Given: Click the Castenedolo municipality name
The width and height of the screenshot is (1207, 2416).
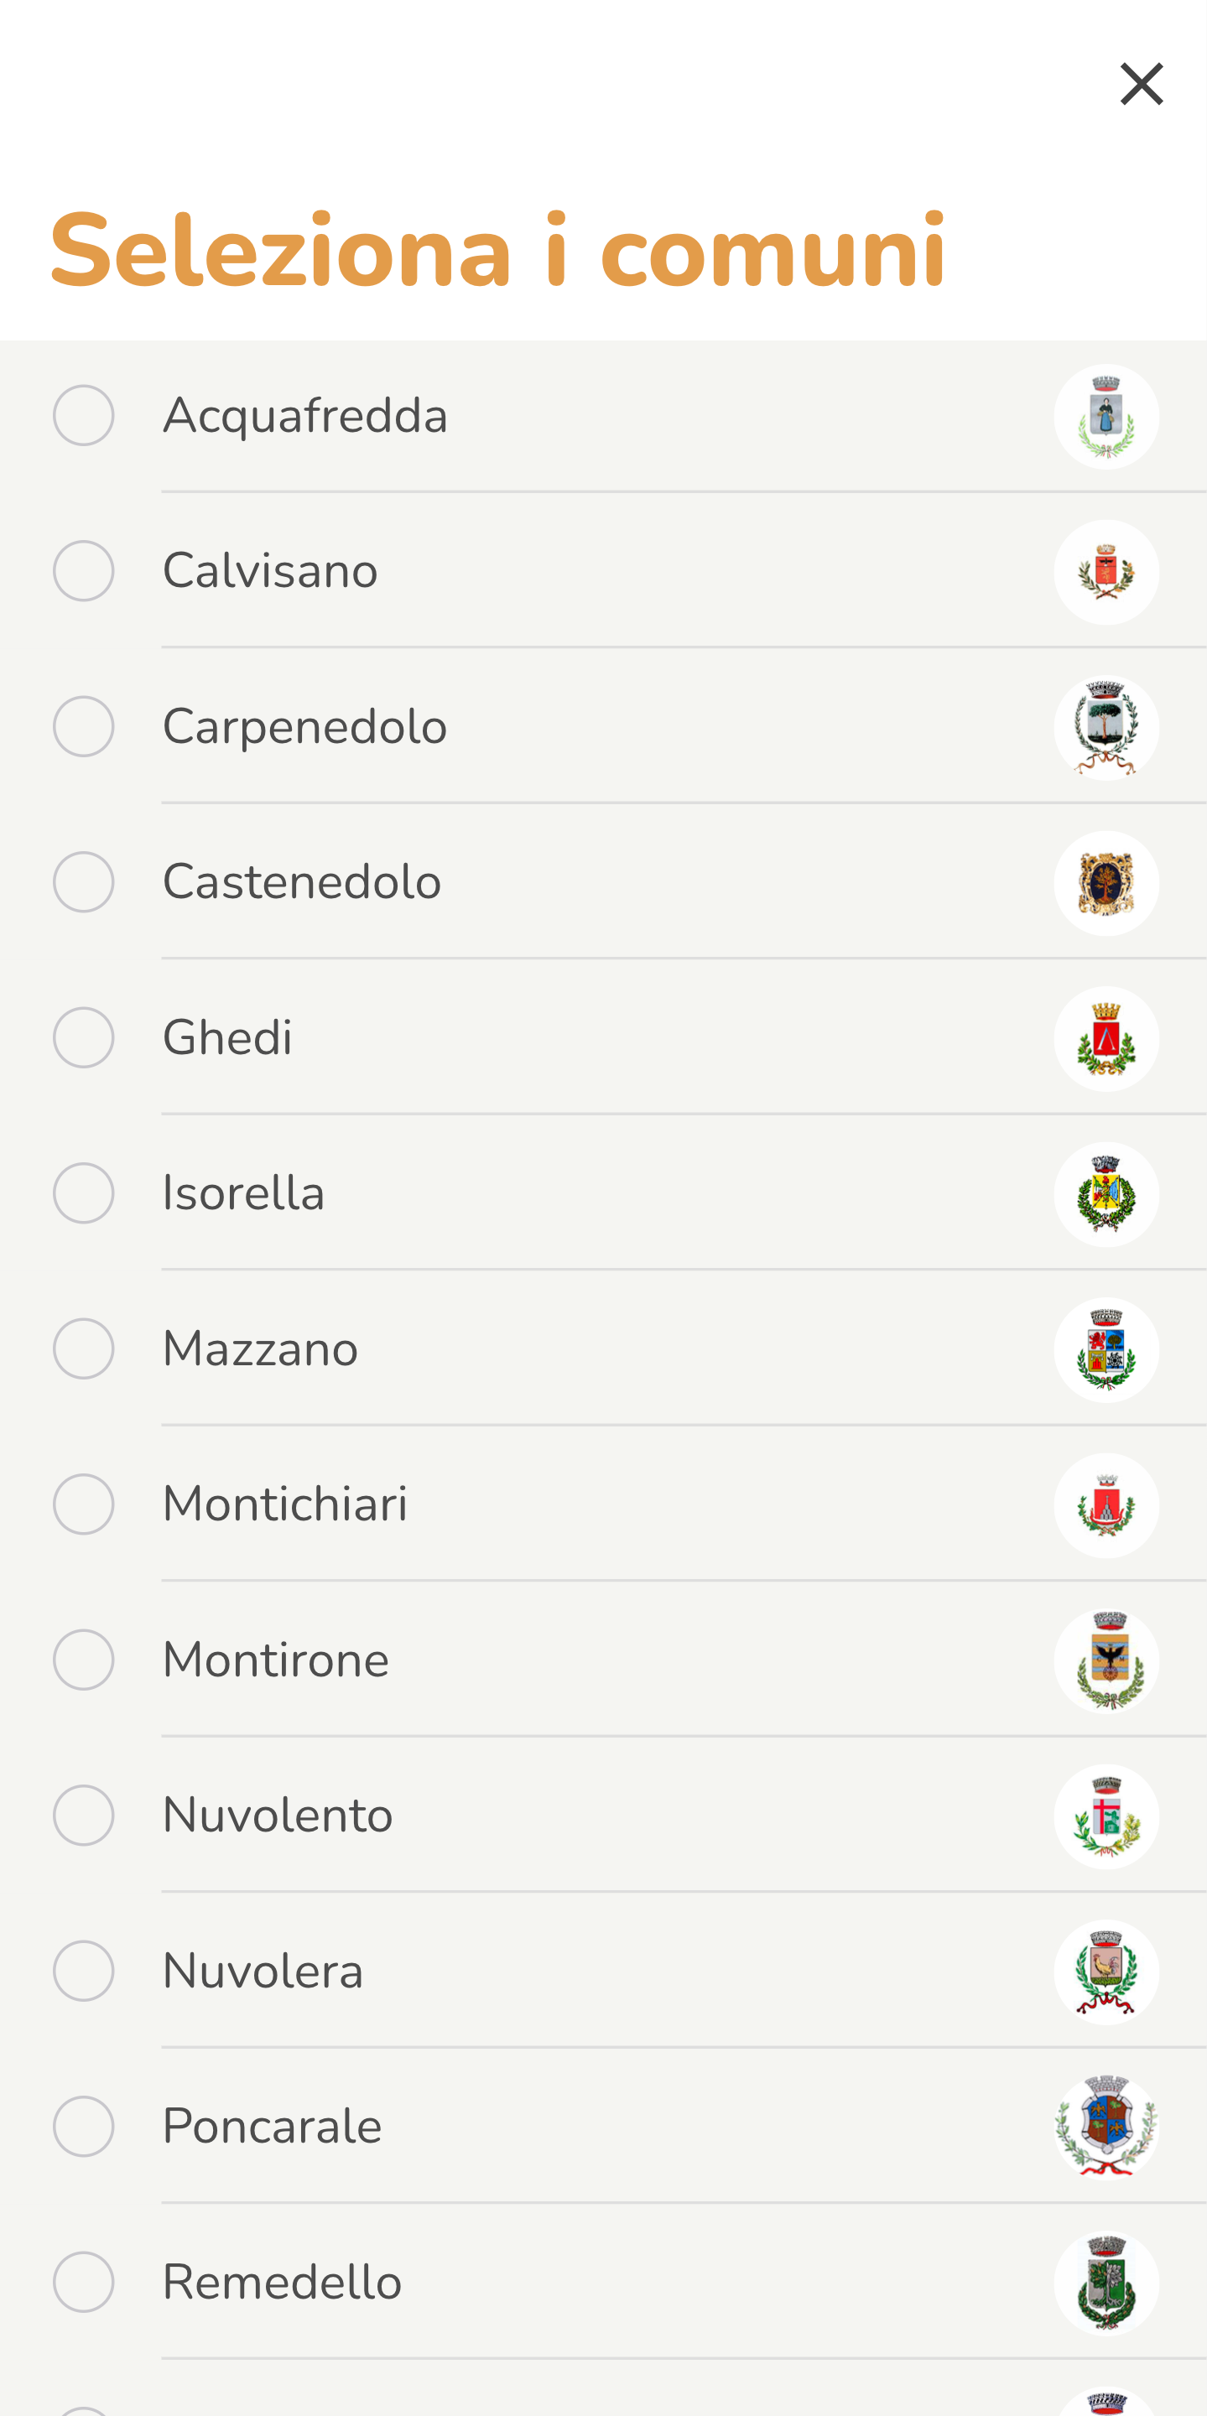Looking at the screenshot, I should click(302, 882).
